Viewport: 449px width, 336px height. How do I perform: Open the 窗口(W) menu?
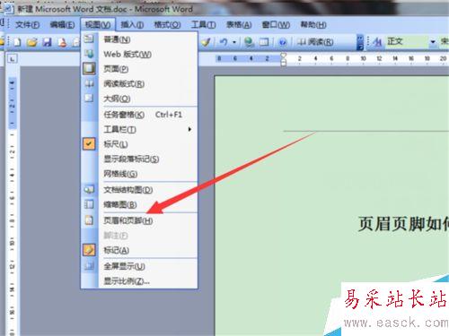tap(276, 24)
